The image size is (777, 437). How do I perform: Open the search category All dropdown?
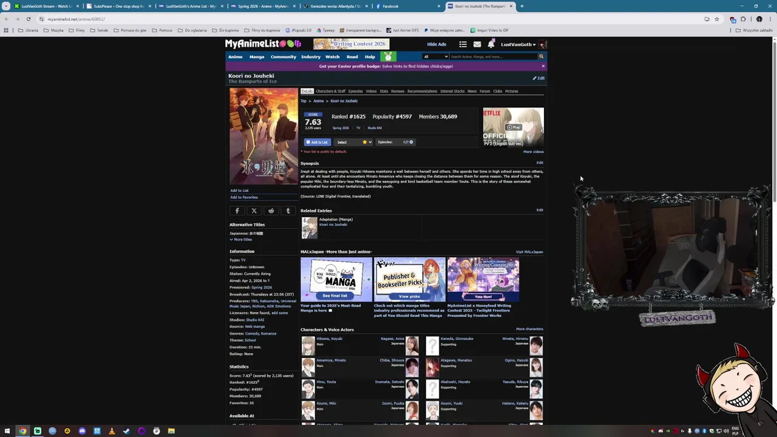(436, 56)
